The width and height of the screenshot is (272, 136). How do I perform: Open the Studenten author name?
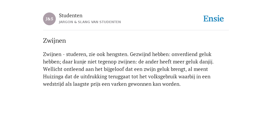71,16
